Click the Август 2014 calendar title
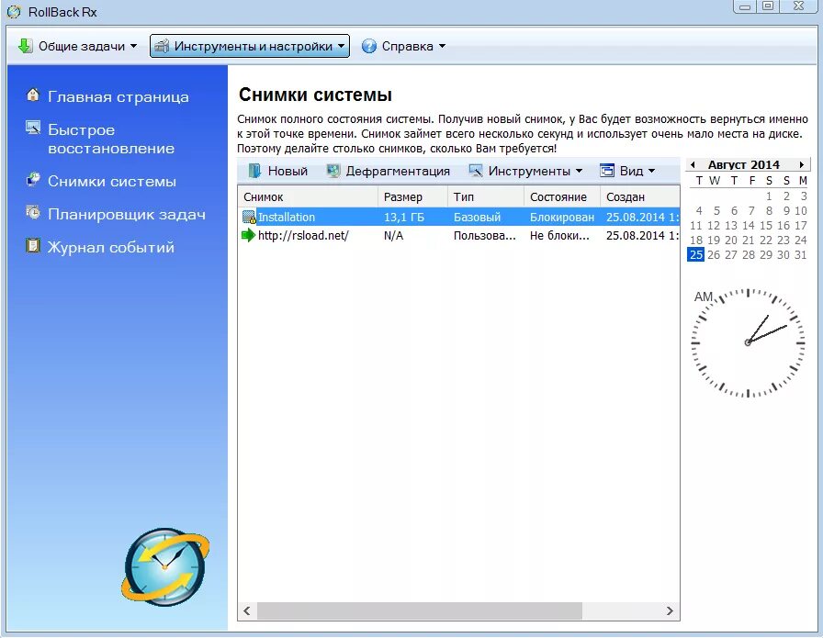Image resolution: width=823 pixels, height=638 pixels. coord(743,164)
